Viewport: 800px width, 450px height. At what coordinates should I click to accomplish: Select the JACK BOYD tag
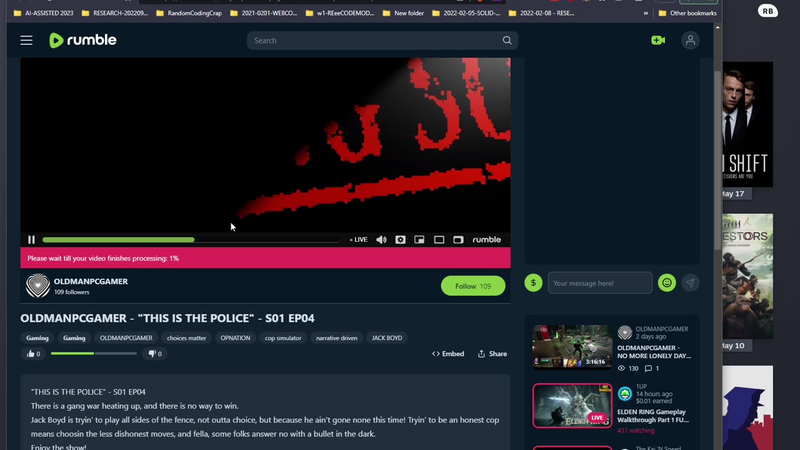click(387, 337)
